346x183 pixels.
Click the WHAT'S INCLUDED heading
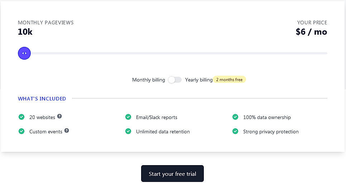point(42,99)
